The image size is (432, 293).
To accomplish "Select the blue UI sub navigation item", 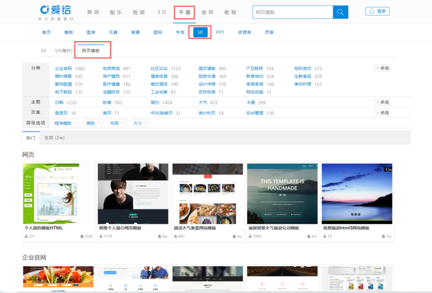I will click(x=200, y=32).
